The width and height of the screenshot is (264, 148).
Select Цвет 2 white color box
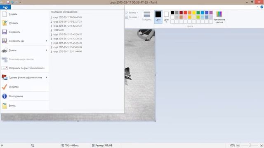click(x=166, y=17)
